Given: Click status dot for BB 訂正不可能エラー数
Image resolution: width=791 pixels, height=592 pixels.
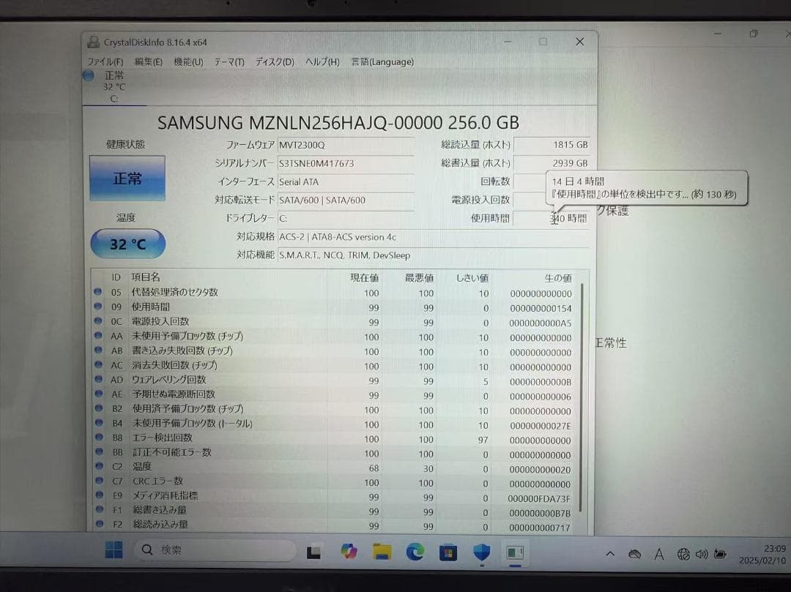Looking at the screenshot, I should pyautogui.click(x=99, y=452).
